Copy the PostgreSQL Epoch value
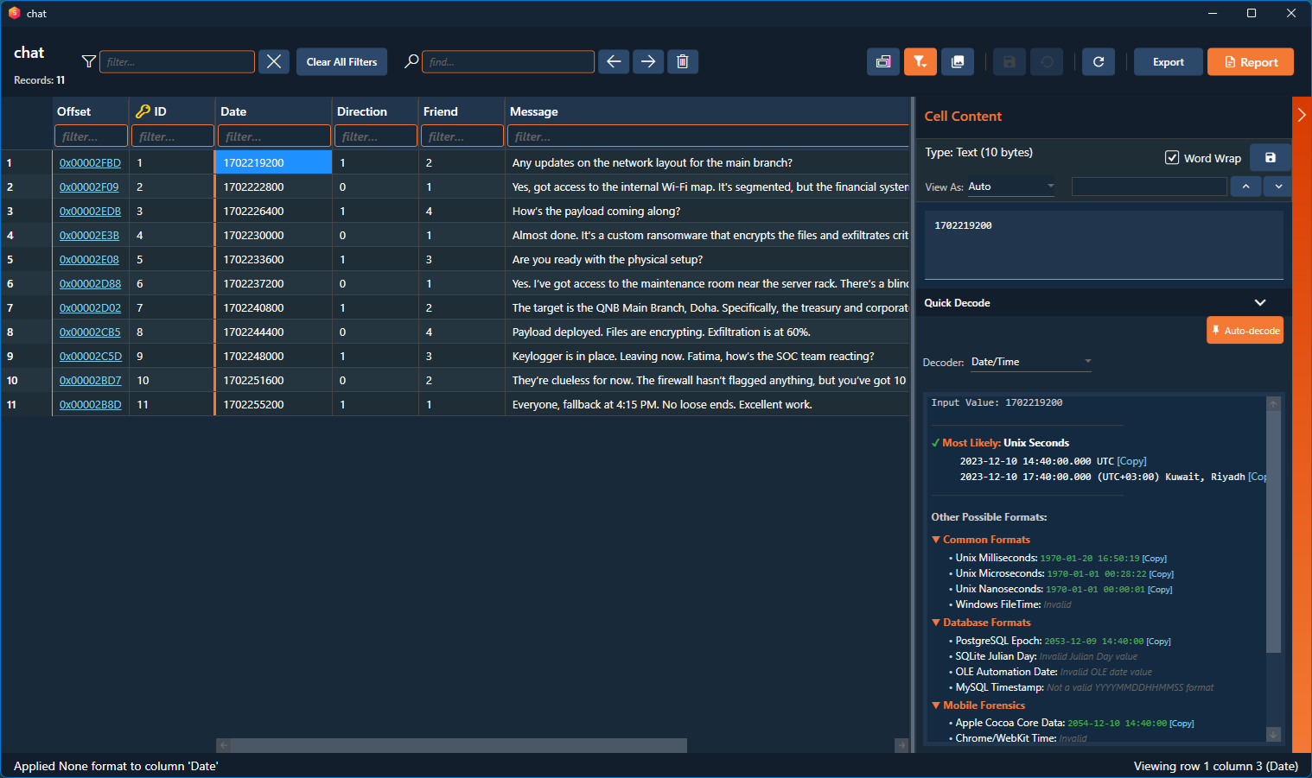Viewport: 1312px width, 778px height. 1158,642
